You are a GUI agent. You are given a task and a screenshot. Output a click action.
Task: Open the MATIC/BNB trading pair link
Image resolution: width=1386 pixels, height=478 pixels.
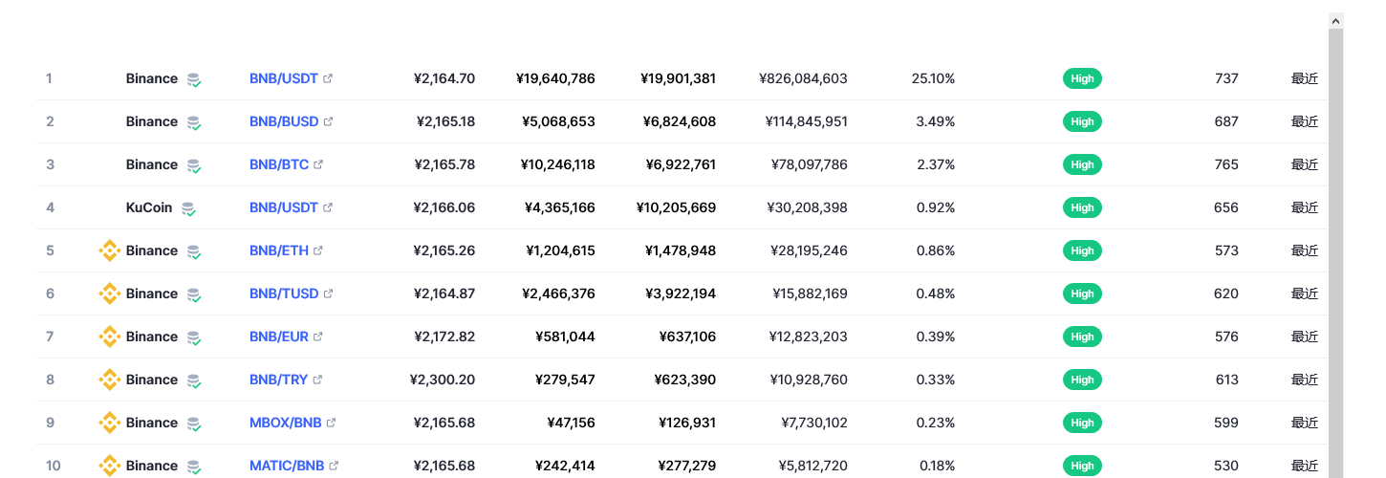click(287, 466)
